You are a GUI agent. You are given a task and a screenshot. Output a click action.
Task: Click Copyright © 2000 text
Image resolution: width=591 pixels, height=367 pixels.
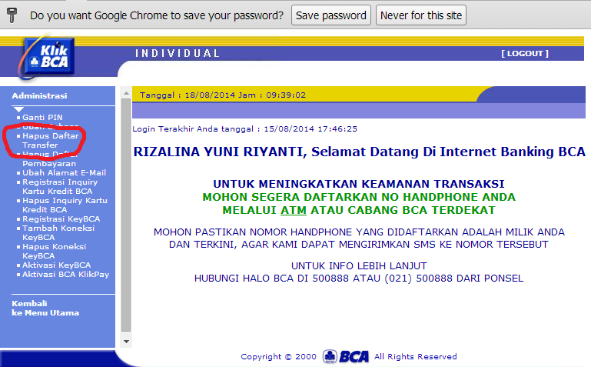tap(278, 356)
